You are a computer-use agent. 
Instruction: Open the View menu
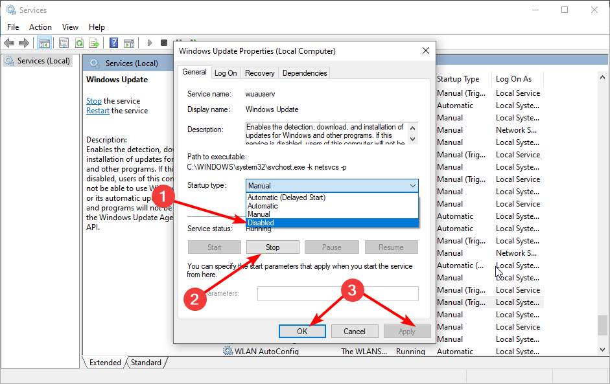(70, 27)
